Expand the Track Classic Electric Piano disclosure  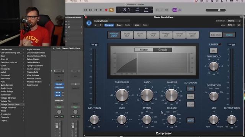click(53, 48)
